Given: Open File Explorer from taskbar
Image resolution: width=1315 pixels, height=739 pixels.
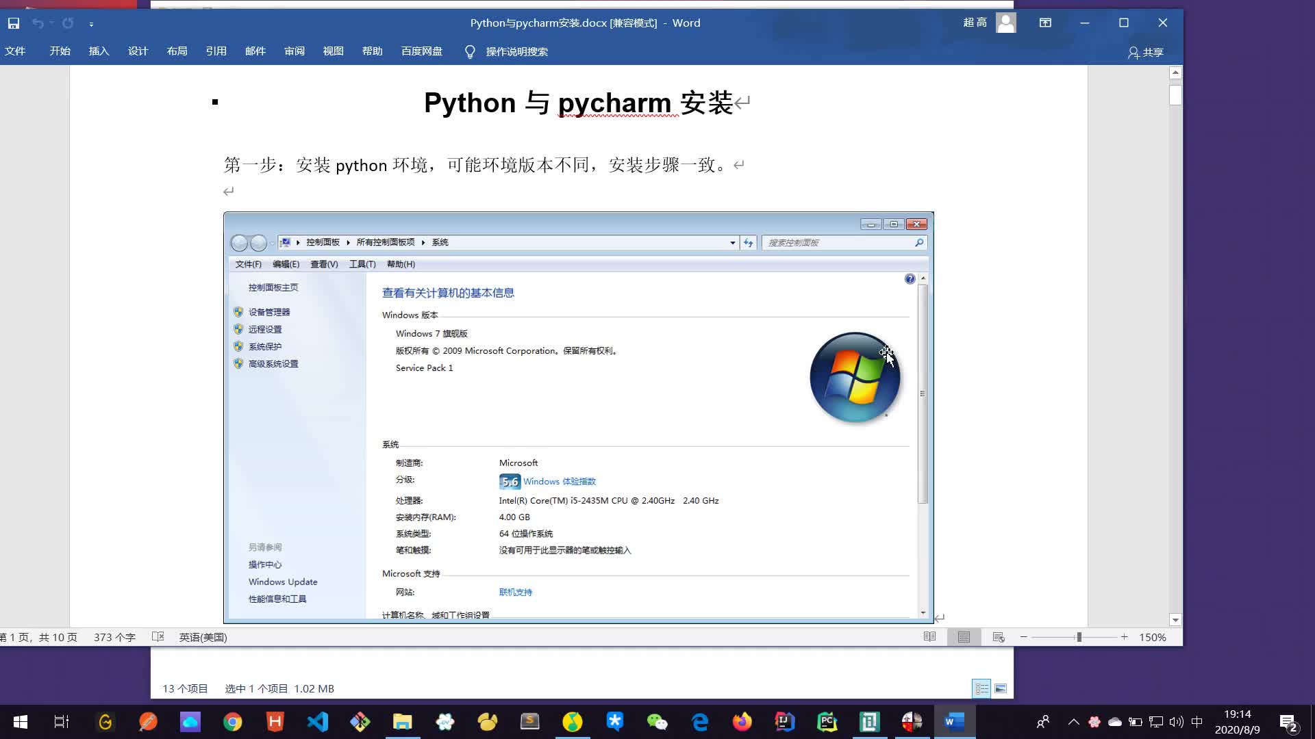Looking at the screenshot, I should coord(403,722).
